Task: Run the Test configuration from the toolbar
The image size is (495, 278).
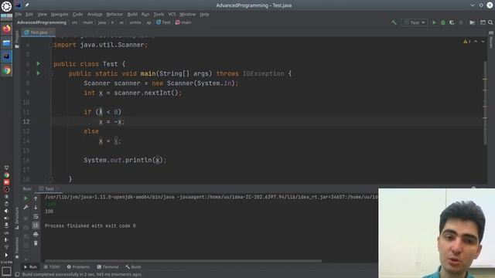Action: tap(434, 22)
